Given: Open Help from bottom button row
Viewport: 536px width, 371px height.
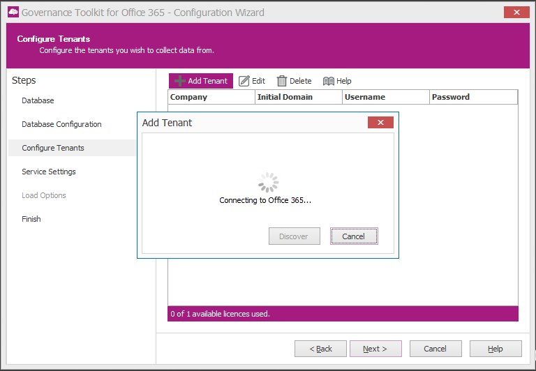Looking at the screenshot, I should click(496, 349).
